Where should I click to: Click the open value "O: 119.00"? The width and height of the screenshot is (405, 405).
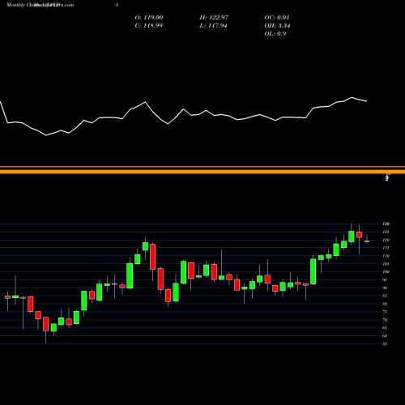coord(149,18)
